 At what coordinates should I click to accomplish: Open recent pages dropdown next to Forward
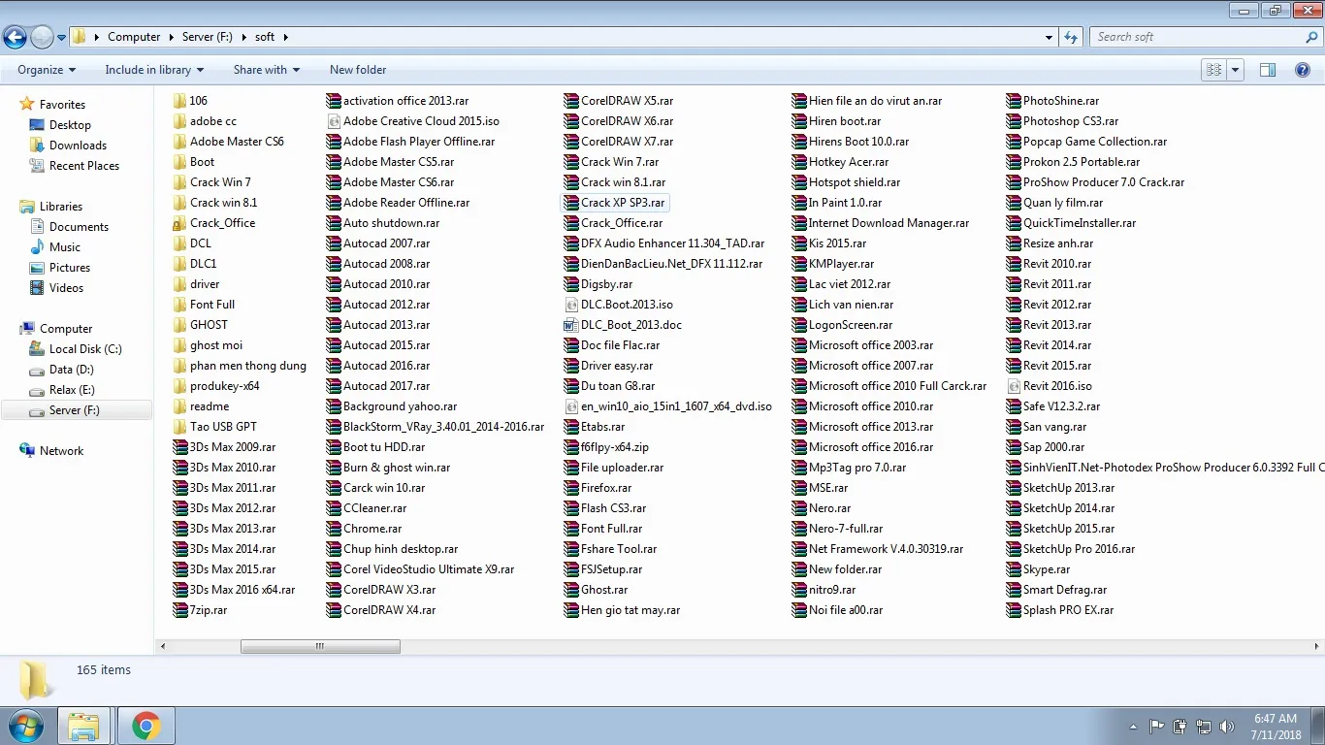pos(61,38)
